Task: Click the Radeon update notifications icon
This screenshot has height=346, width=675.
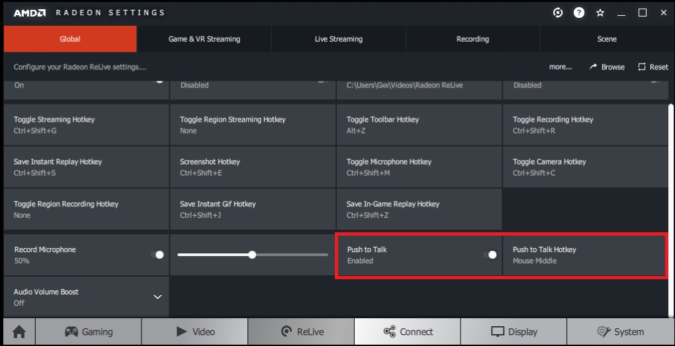Action: tap(558, 13)
